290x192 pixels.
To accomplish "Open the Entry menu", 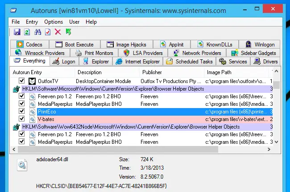I will [32, 22].
